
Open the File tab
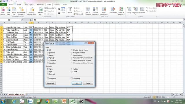3,5
